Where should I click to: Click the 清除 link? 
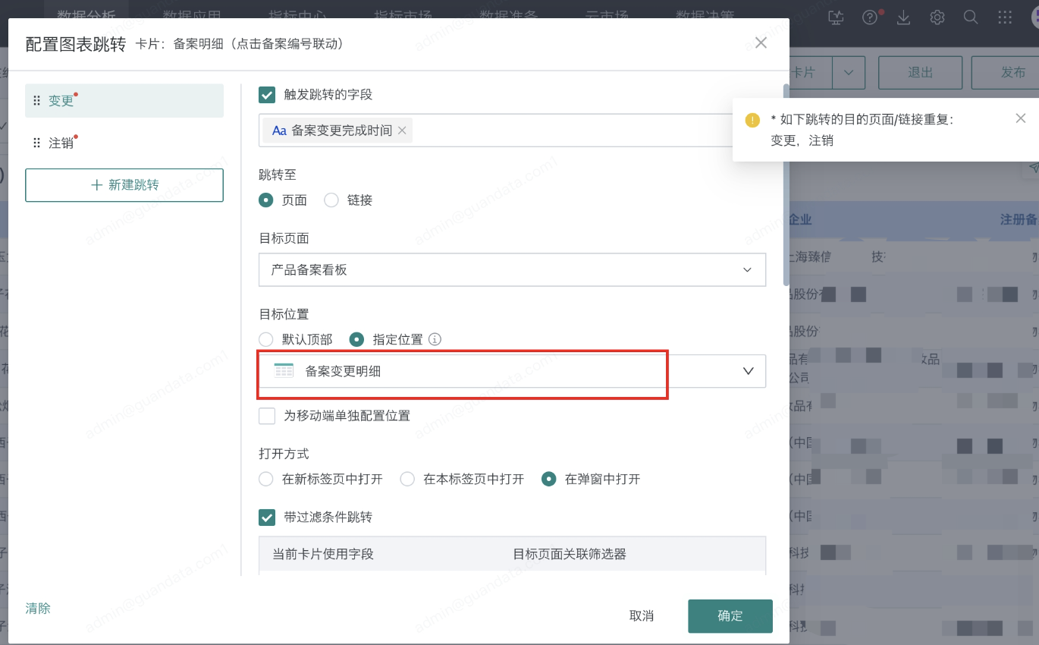coord(38,609)
